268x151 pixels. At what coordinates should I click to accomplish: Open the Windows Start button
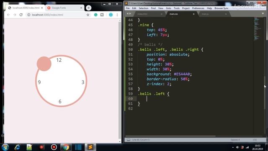(5, 147)
